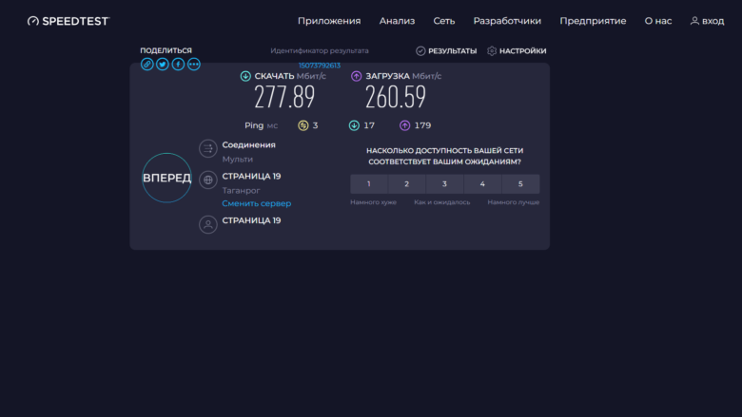Open the Разработчики menu
The width and height of the screenshot is (742, 417).
507,21
